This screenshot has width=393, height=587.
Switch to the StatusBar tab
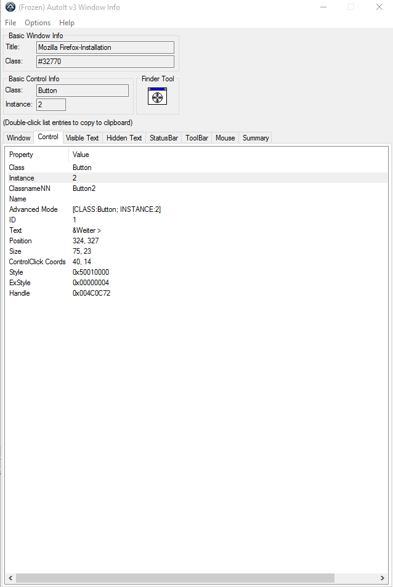[163, 138]
